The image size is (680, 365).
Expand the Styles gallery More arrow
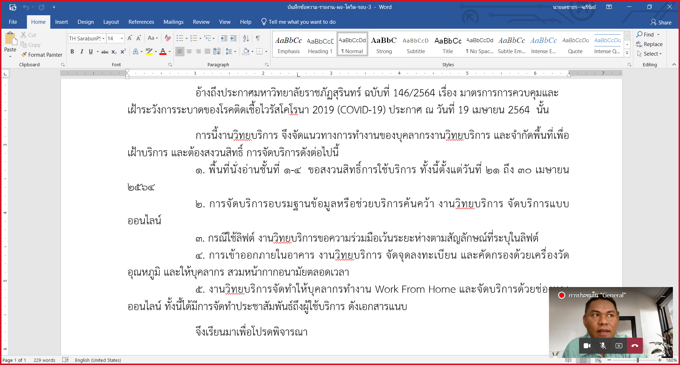click(627, 54)
